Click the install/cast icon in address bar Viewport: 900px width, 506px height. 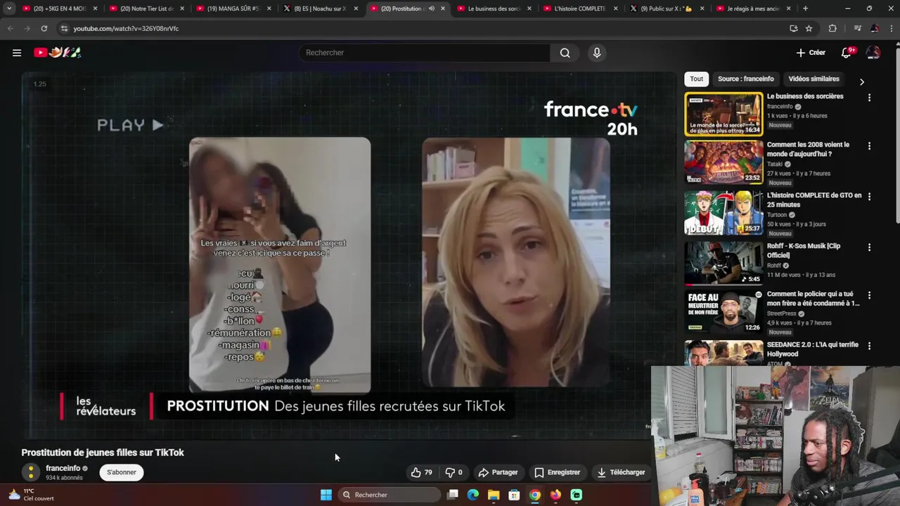793,28
